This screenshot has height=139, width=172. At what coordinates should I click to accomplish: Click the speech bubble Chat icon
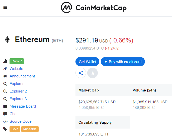[x=5, y=114]
